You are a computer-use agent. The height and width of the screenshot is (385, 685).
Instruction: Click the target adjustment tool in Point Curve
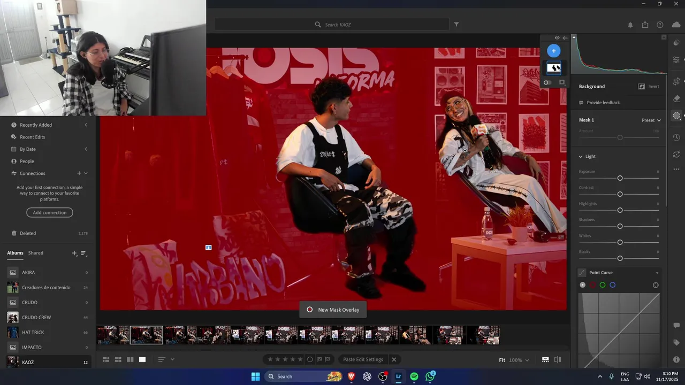[656, 285]
